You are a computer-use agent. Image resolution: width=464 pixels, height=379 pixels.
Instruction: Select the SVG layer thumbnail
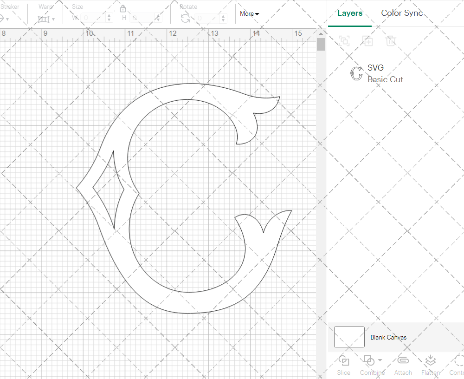click(356, 73)
